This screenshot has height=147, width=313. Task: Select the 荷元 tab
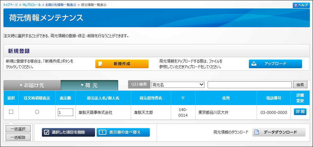(x=89, y=85)
